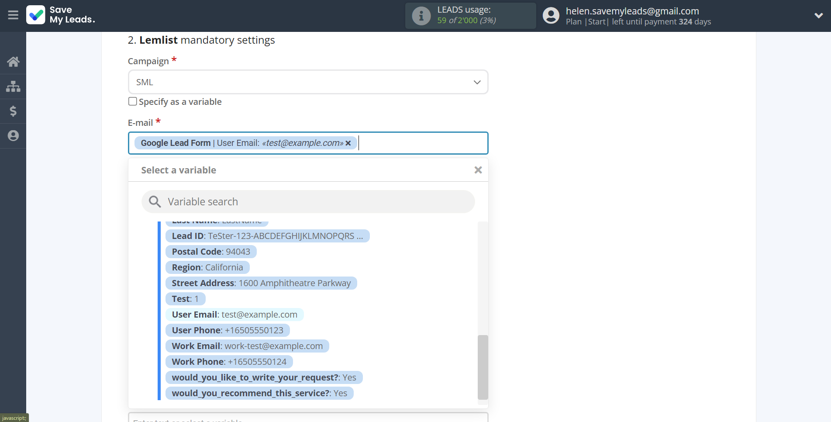Click the user avatar icon
This screenshot has width=831, height=422.
coord(551,16)
